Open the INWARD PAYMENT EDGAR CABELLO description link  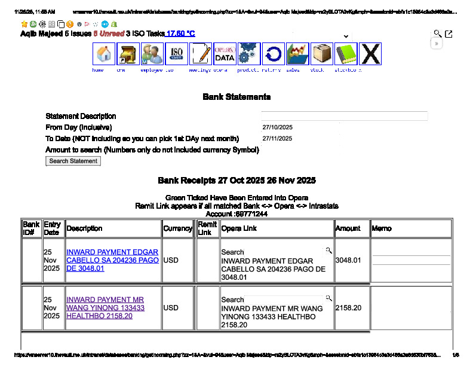pos(112,260)
